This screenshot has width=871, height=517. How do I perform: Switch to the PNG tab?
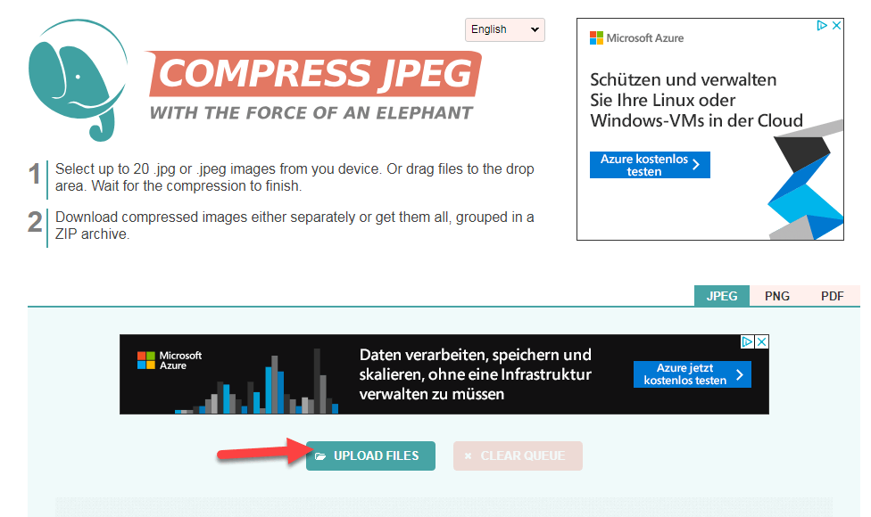(776, 295)
